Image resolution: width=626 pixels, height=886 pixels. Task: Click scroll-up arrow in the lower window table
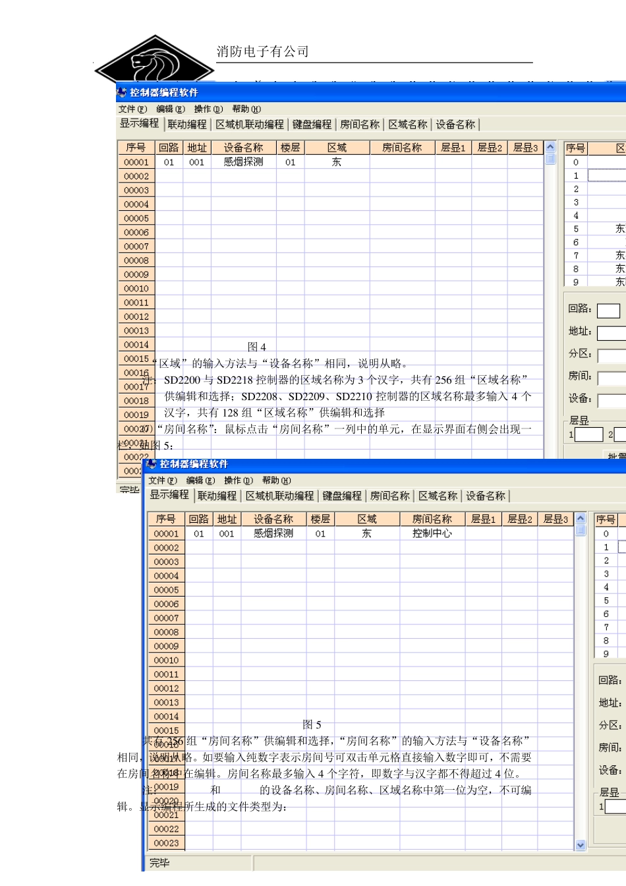(x=581, y=519)
